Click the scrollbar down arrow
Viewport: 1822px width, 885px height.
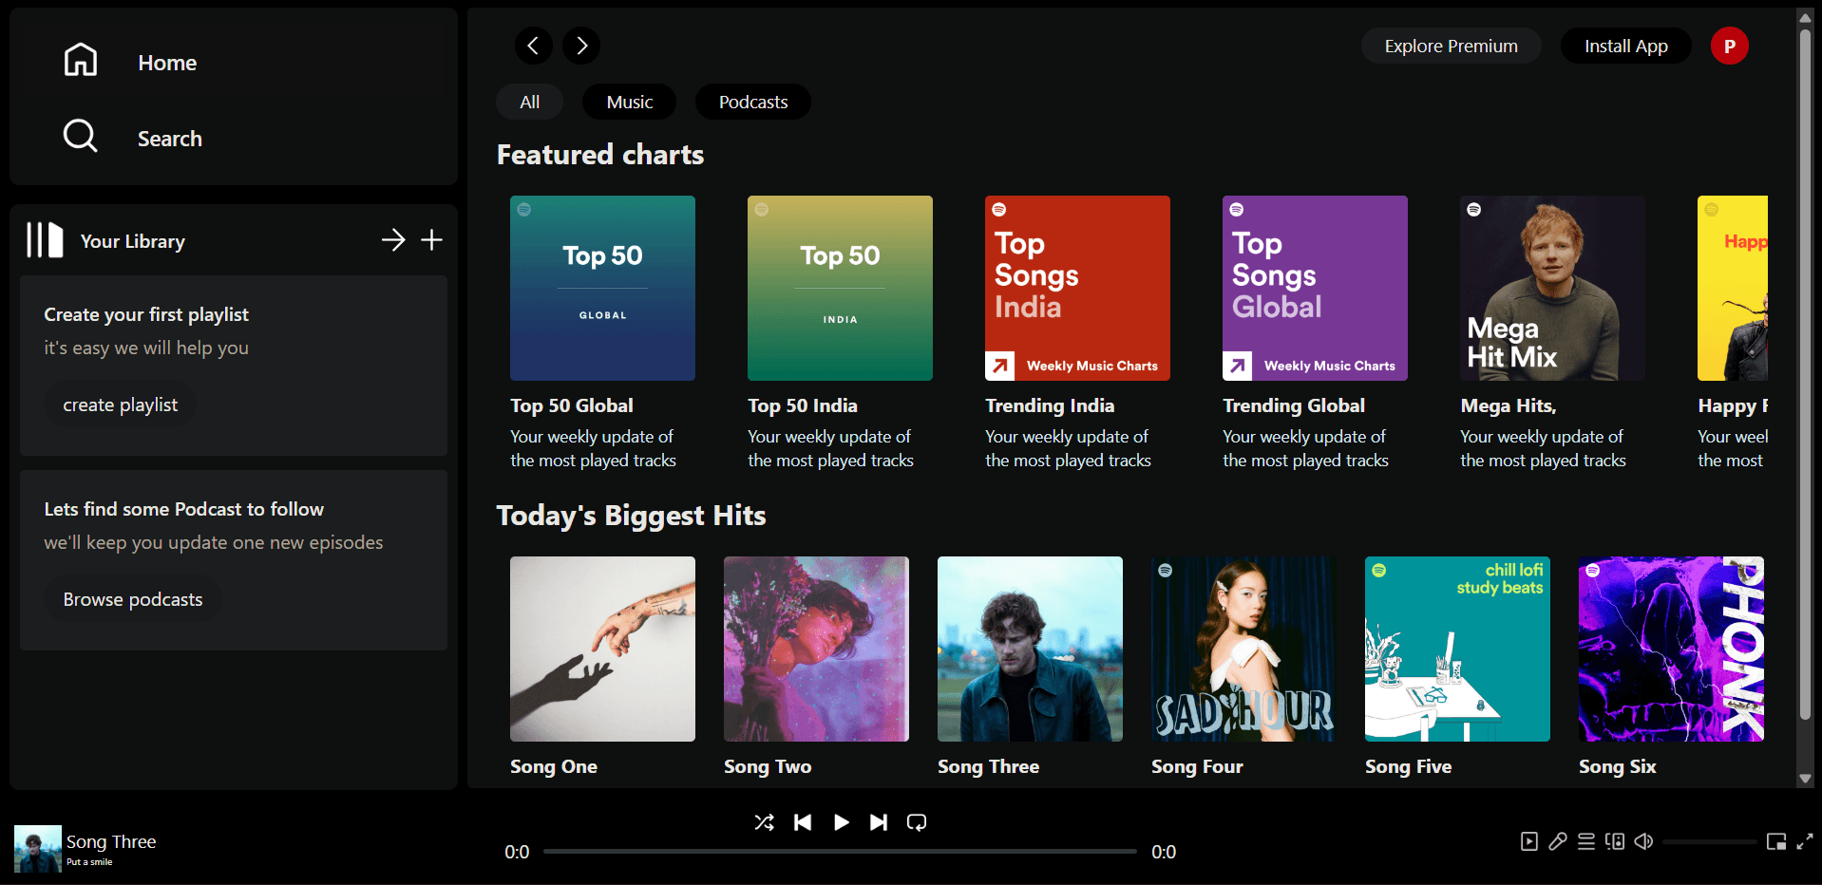(1805, 779)
